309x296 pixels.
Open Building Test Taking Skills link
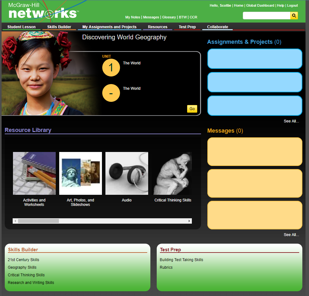point(181,260)
